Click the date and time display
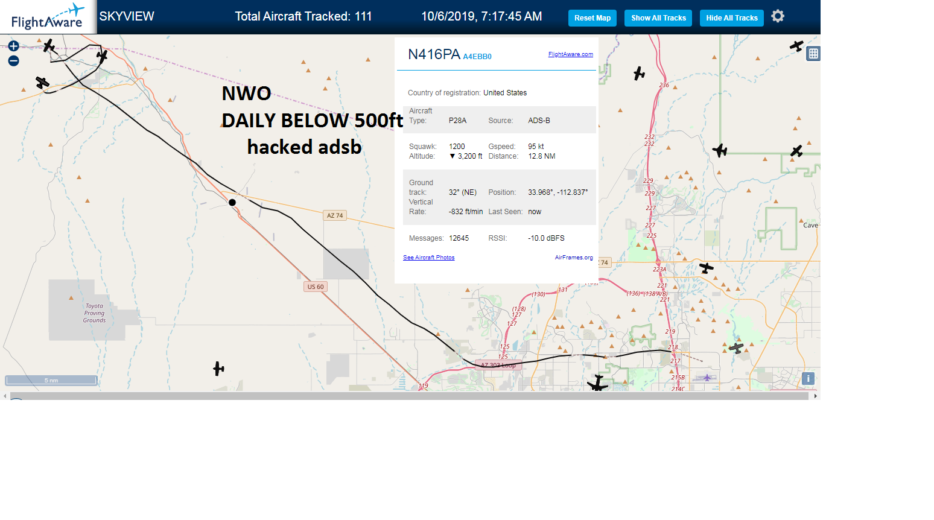This screenshot has height=520, width=934. coord(481,16)
